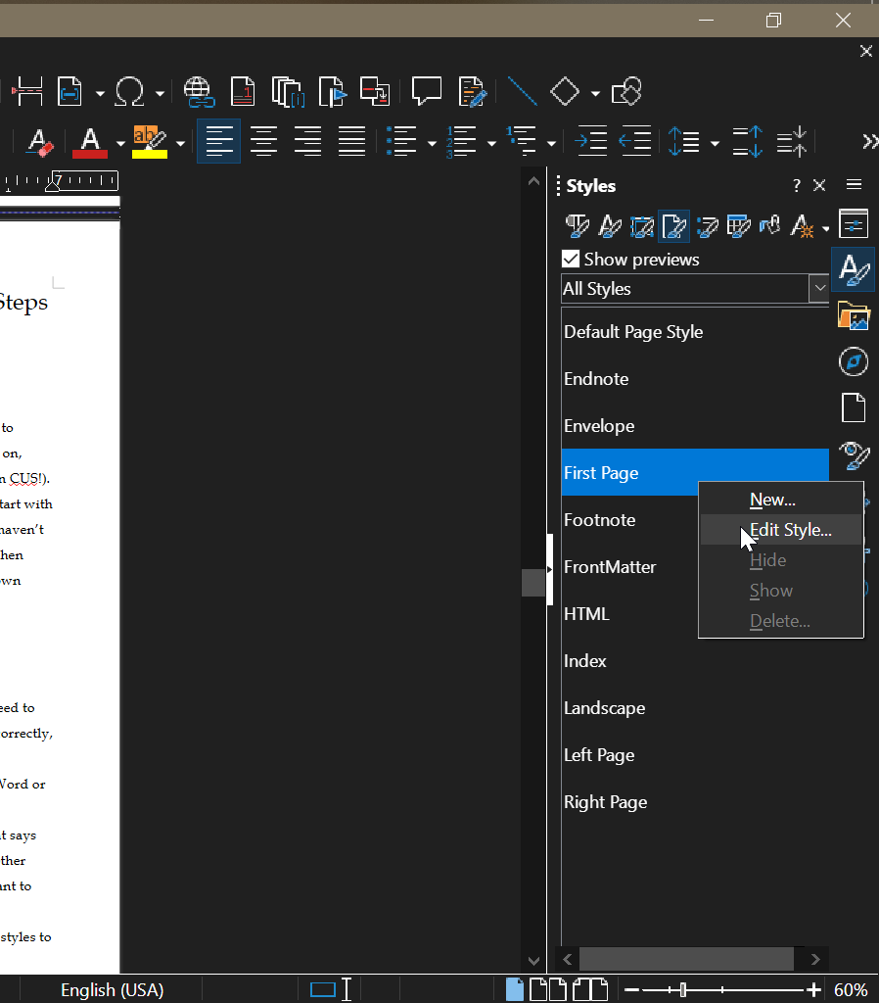879x1003 pixels.
Task: Open the field types dropdown arrow
Action: pyautogui.click(x=100, y=93)
